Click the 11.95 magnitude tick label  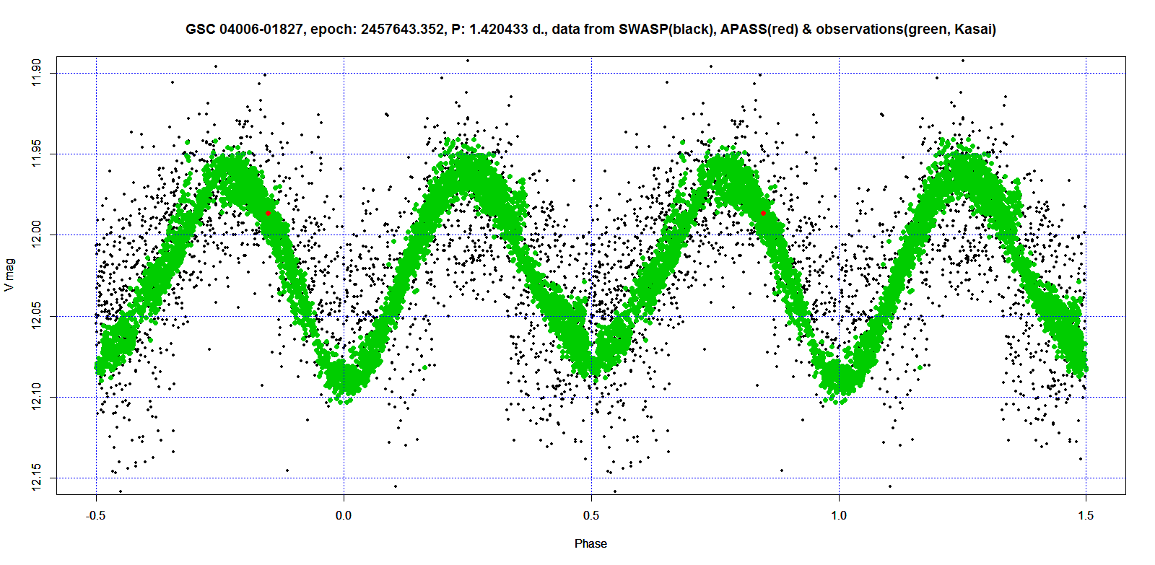coord(37,153)
